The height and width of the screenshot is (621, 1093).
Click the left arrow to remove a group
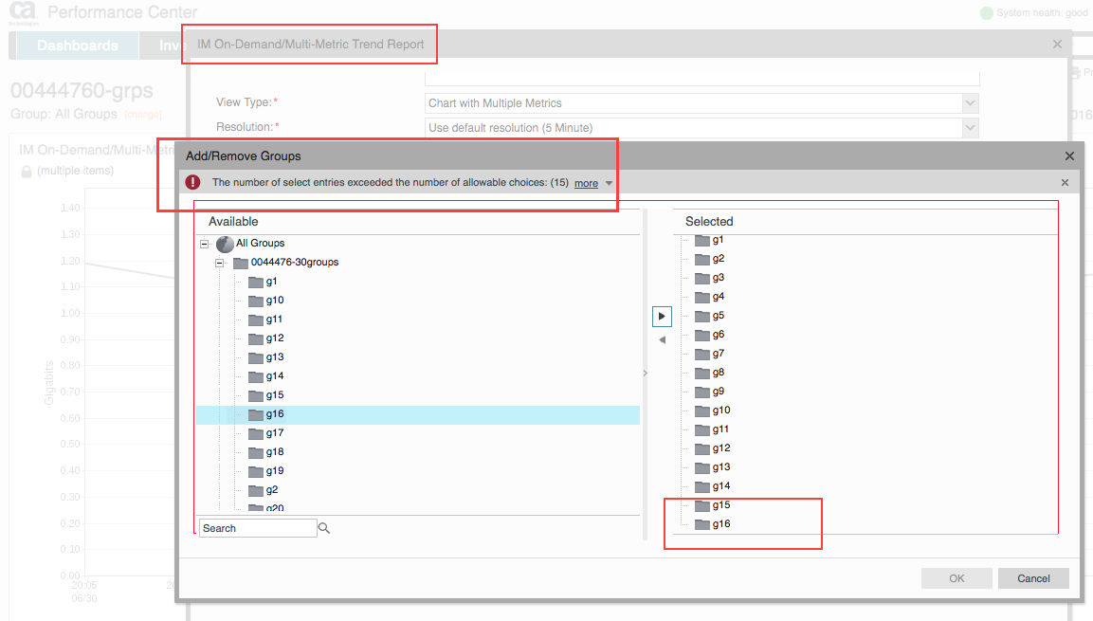click(x=663, y=340)
